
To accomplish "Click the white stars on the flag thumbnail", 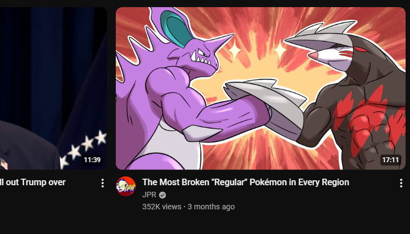I will 83,148.
